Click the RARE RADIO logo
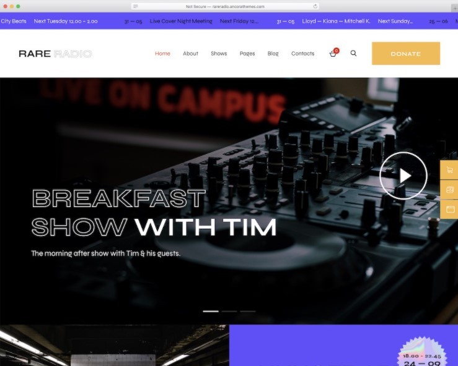 coord(56,54)
